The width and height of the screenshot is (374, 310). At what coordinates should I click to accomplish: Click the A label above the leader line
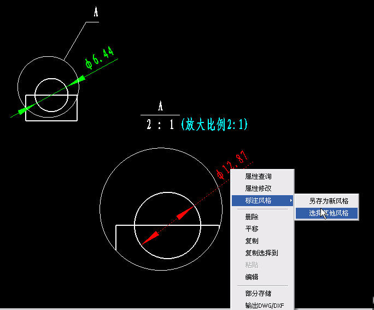tap(96, 11)
